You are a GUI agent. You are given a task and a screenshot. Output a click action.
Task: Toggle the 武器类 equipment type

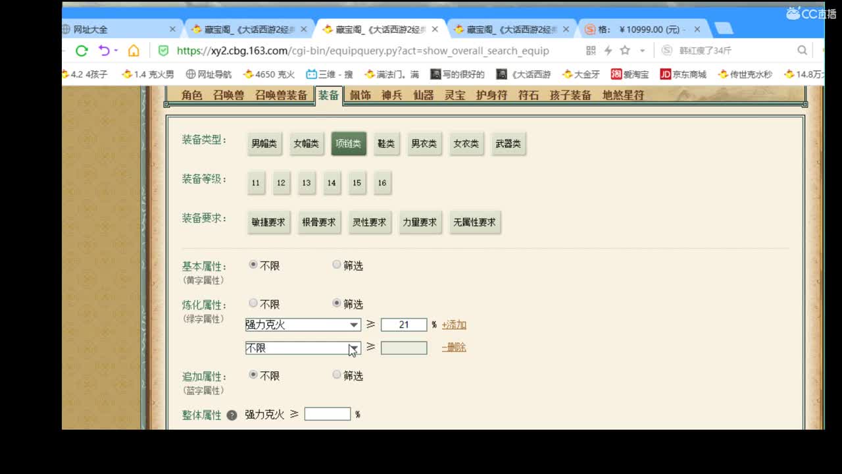(508, 144)
